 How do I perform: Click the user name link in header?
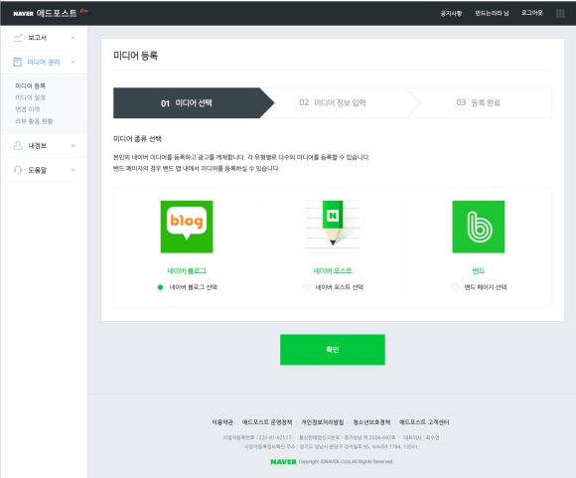(x=492, y=13)
